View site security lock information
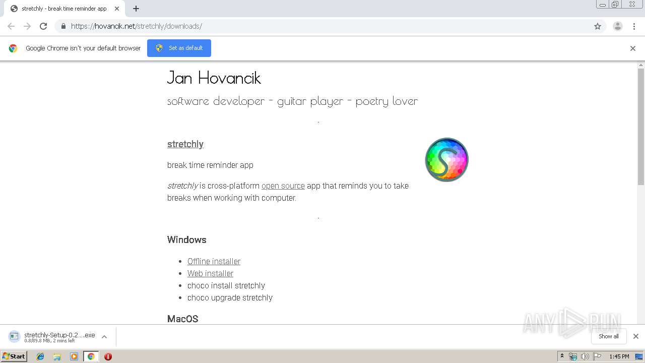The height and width of the screenshot is (363, 645). [x=63, y=26]
